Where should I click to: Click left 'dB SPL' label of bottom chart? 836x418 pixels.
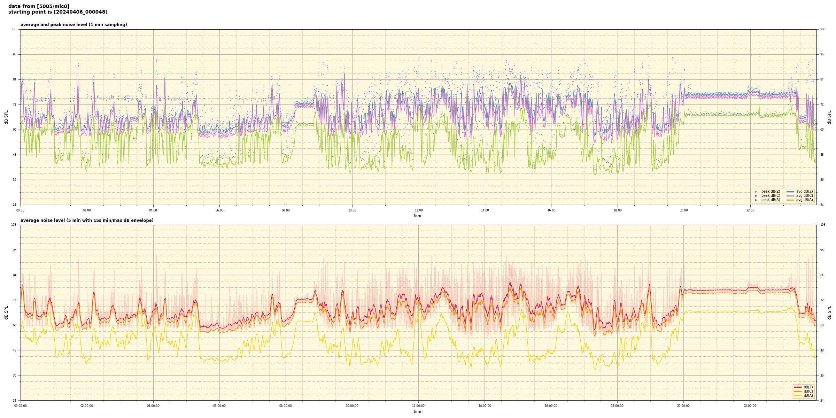(x=6, y=312)
